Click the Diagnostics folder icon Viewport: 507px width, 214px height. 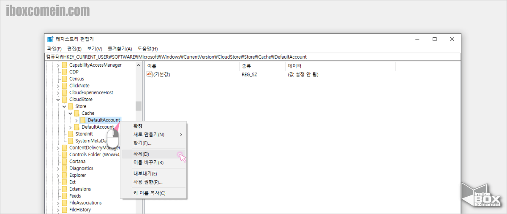click(x=65, y=168)
